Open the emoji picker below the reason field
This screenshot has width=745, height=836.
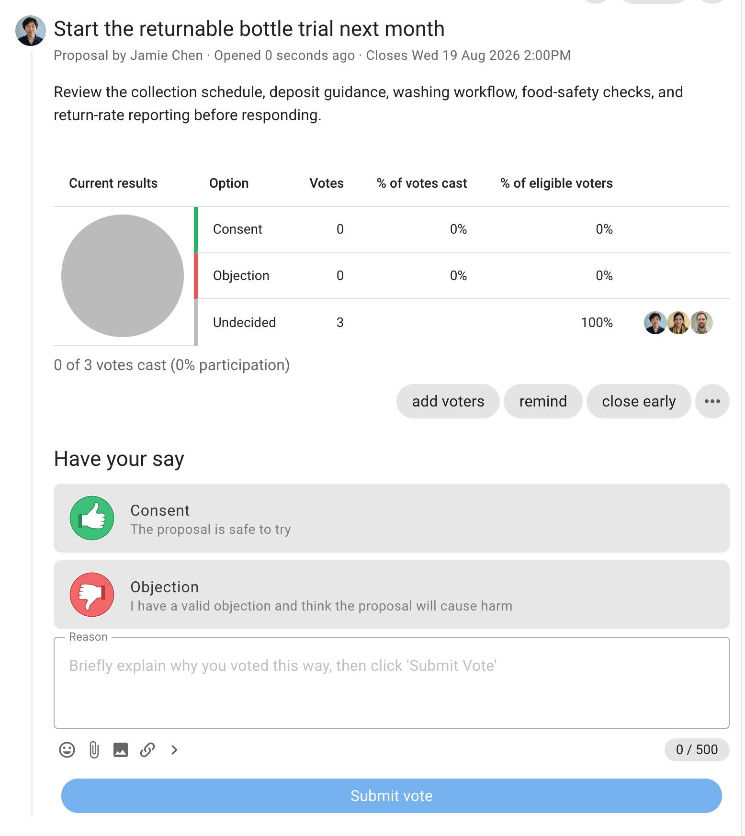(67, 750)
